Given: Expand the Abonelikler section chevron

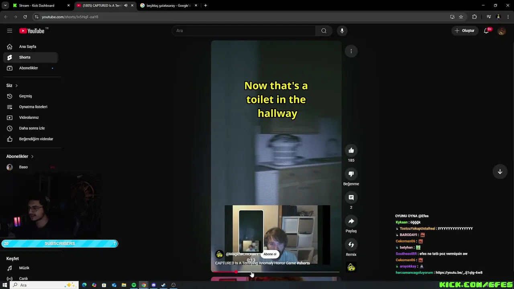Looking at the screenshot, I should click(x=32, y=157).
